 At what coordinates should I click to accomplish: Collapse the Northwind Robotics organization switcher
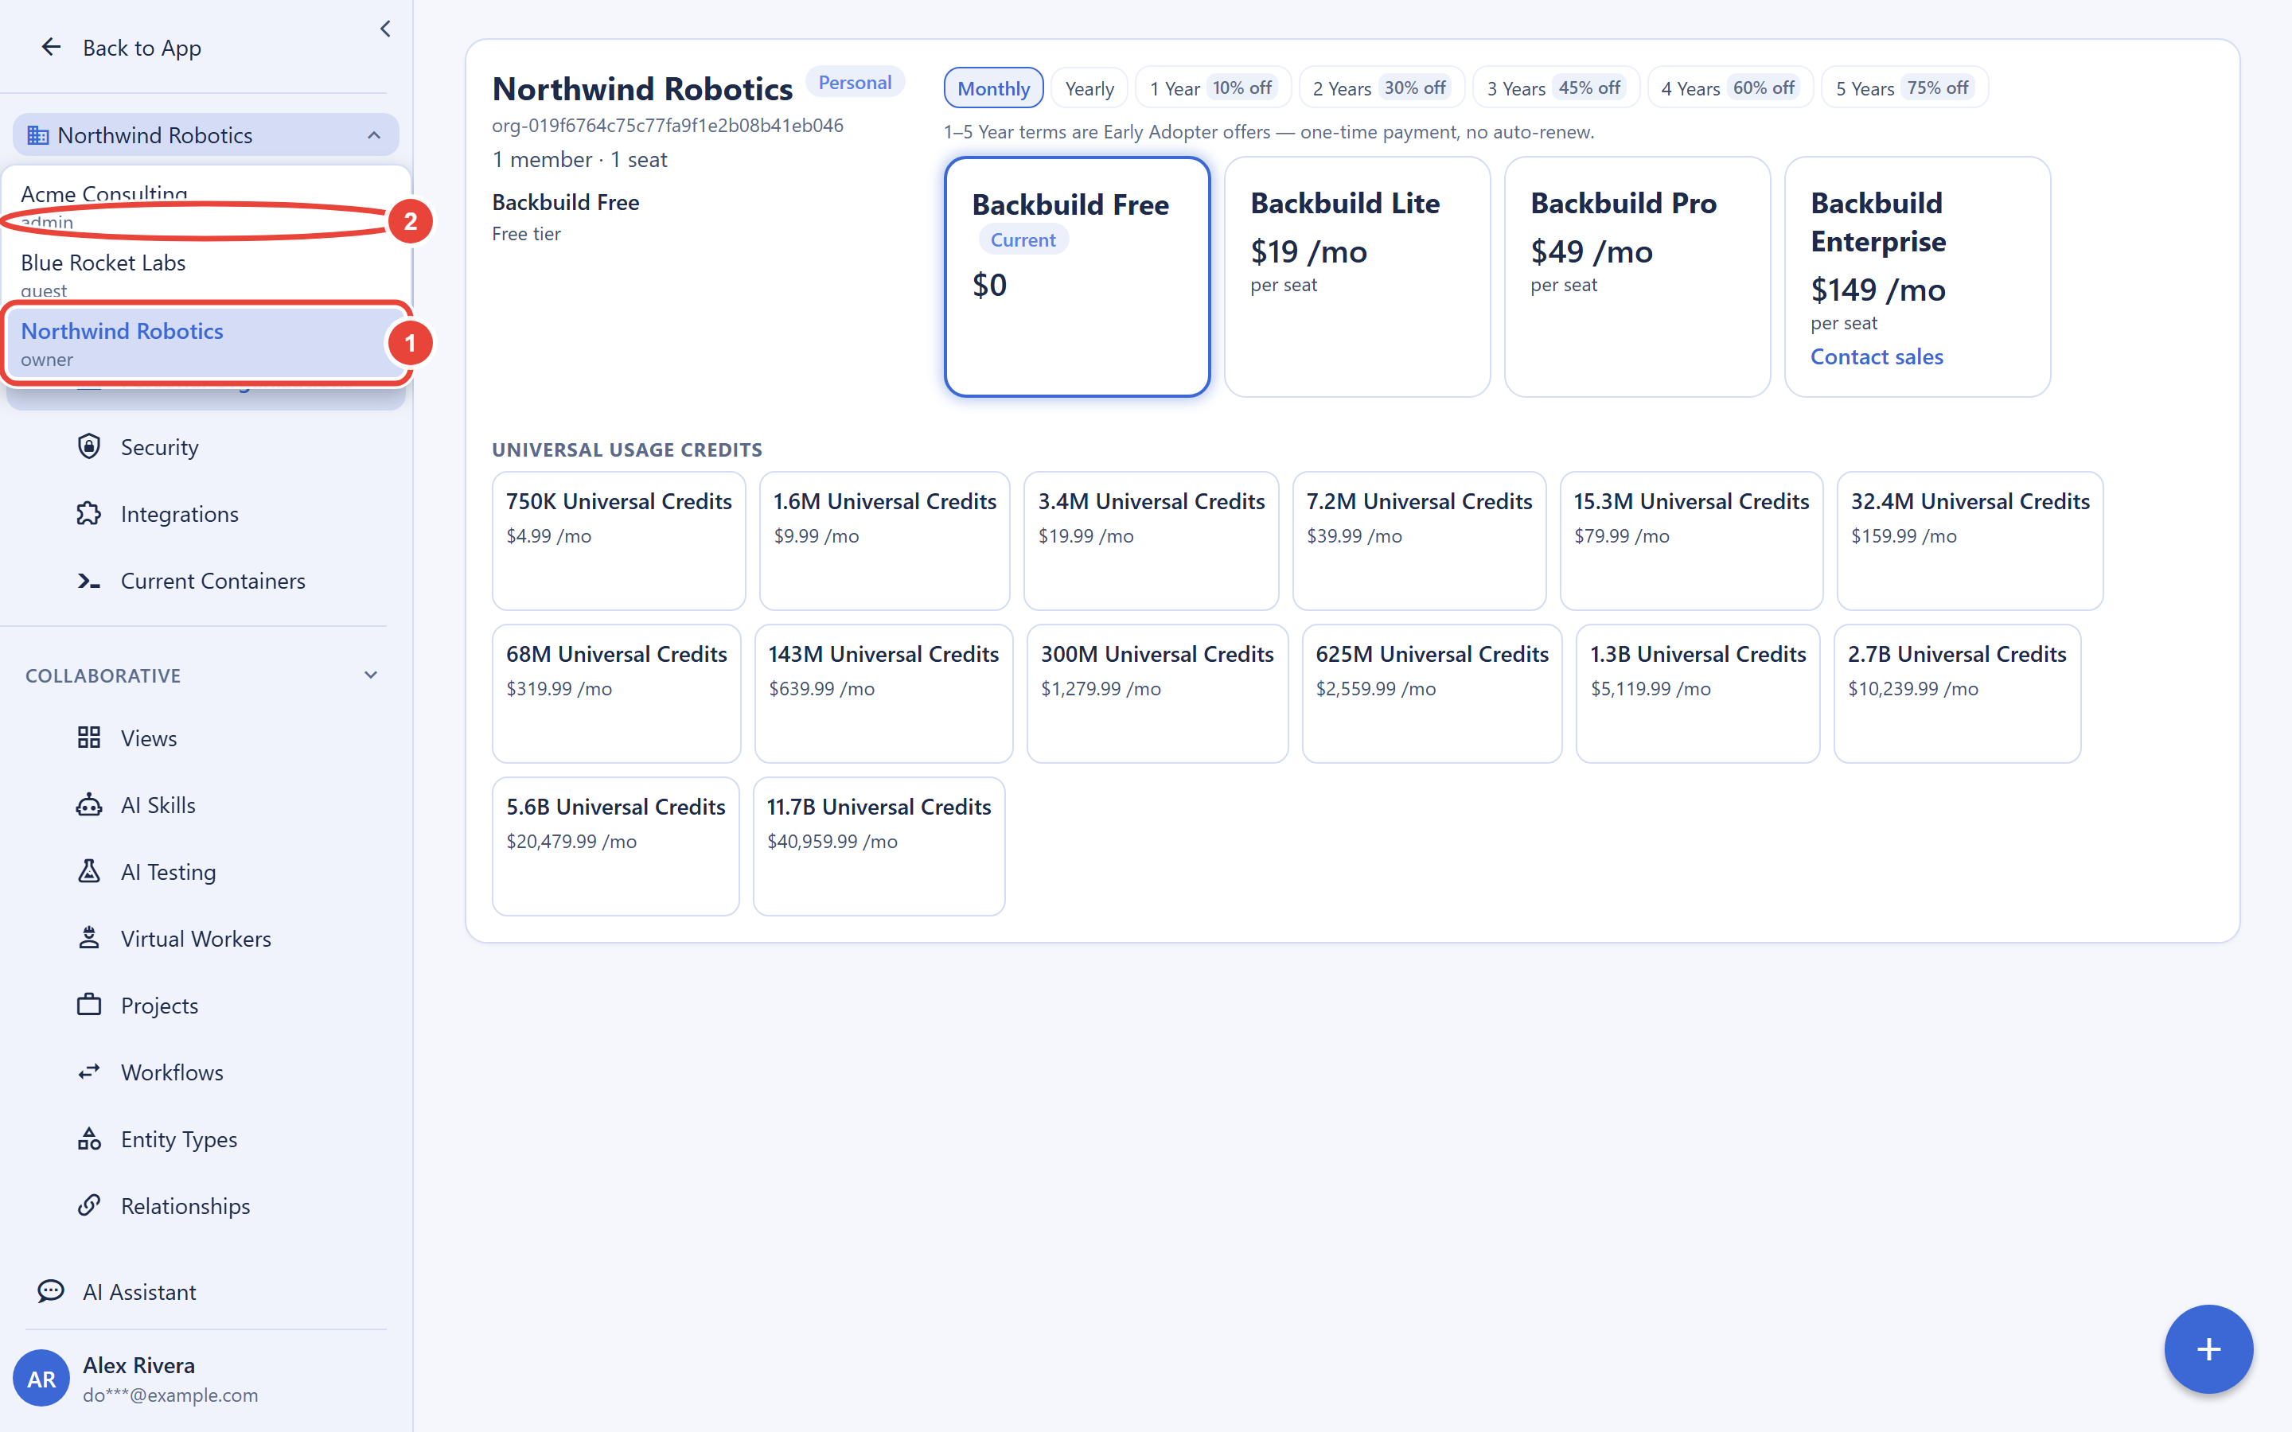374,134
